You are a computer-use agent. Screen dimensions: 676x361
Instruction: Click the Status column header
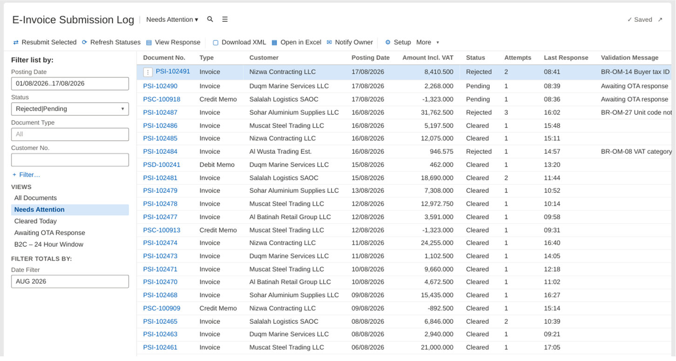tap(475, 58)
